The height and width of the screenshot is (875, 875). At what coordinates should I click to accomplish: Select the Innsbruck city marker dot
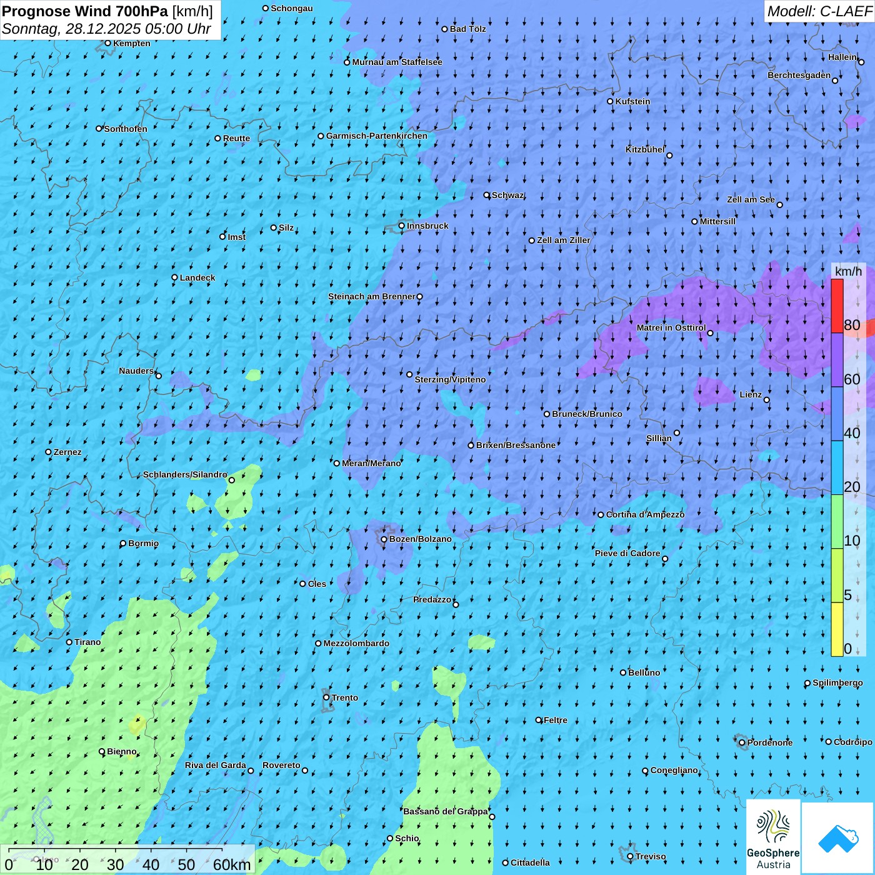[402, 226]
